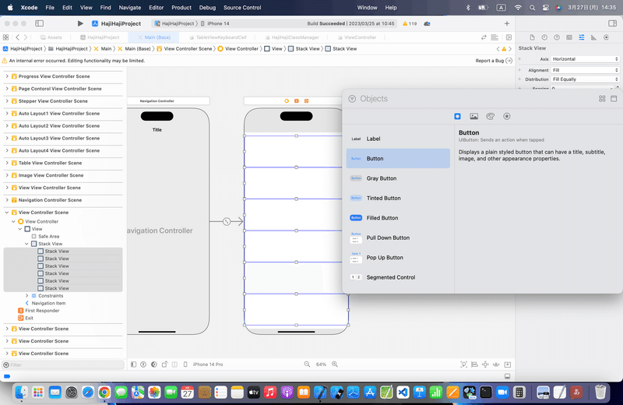Image resolution: width=623 pixels, height=405 pixels.
Task: Toggle the navigator sidebar in the toolbar
Action: tap(40, 23)
